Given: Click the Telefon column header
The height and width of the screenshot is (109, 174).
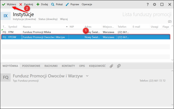Looking at the screenshot, I should [124, 27].
